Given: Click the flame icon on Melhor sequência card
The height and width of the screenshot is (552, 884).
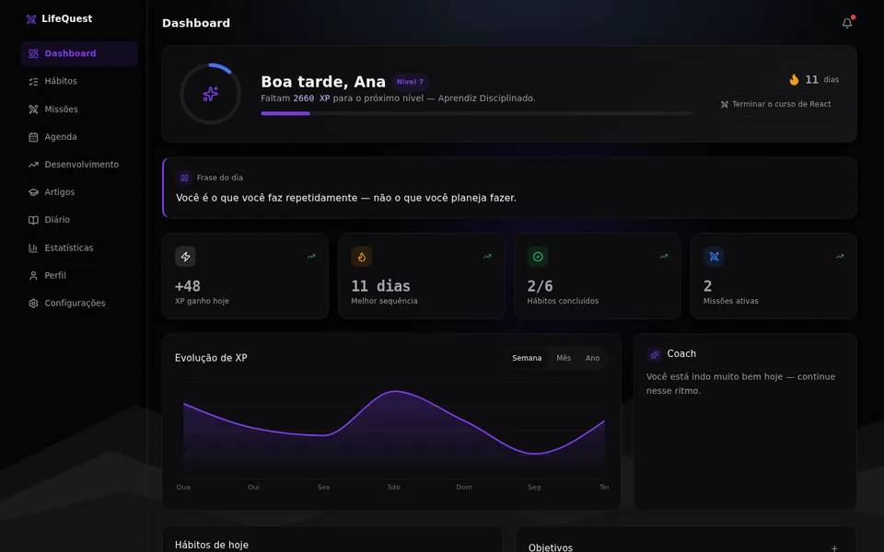Looking at the screenshot, I should (361, 257).
